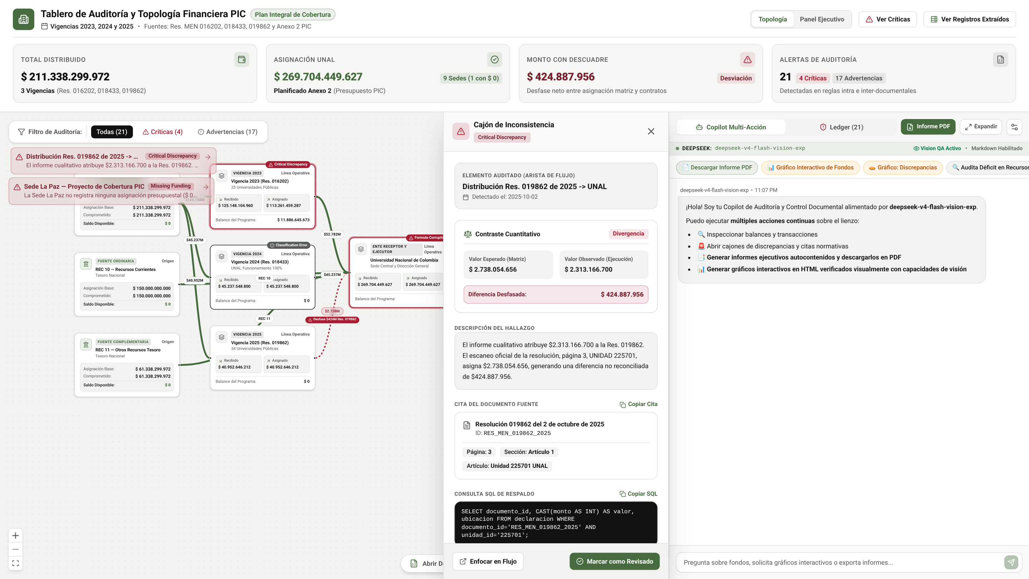Click the red alert icon beside Cajón de Inconsistencia
The height and width of the screenshot is (579, 1029).
click(461, 132)
